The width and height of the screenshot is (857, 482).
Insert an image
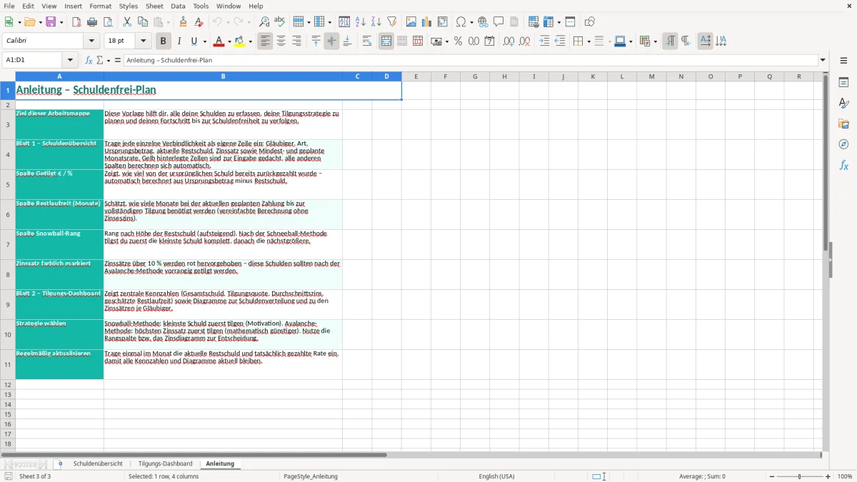[x=411, y=22]
